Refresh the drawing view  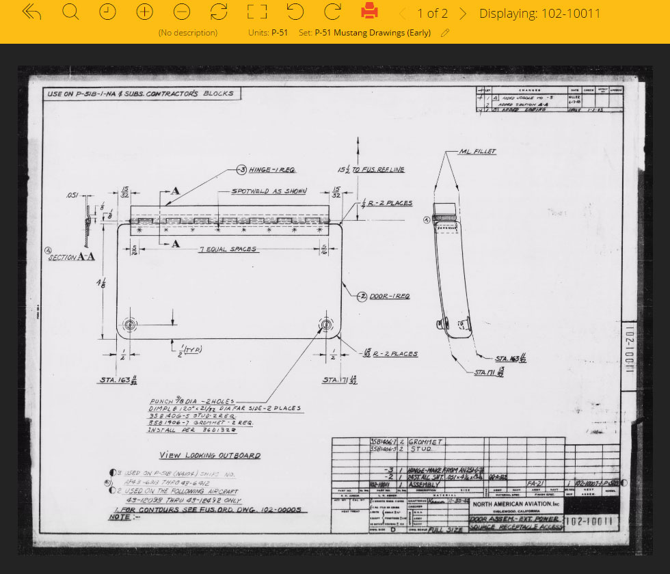click(x=219, y=12)
